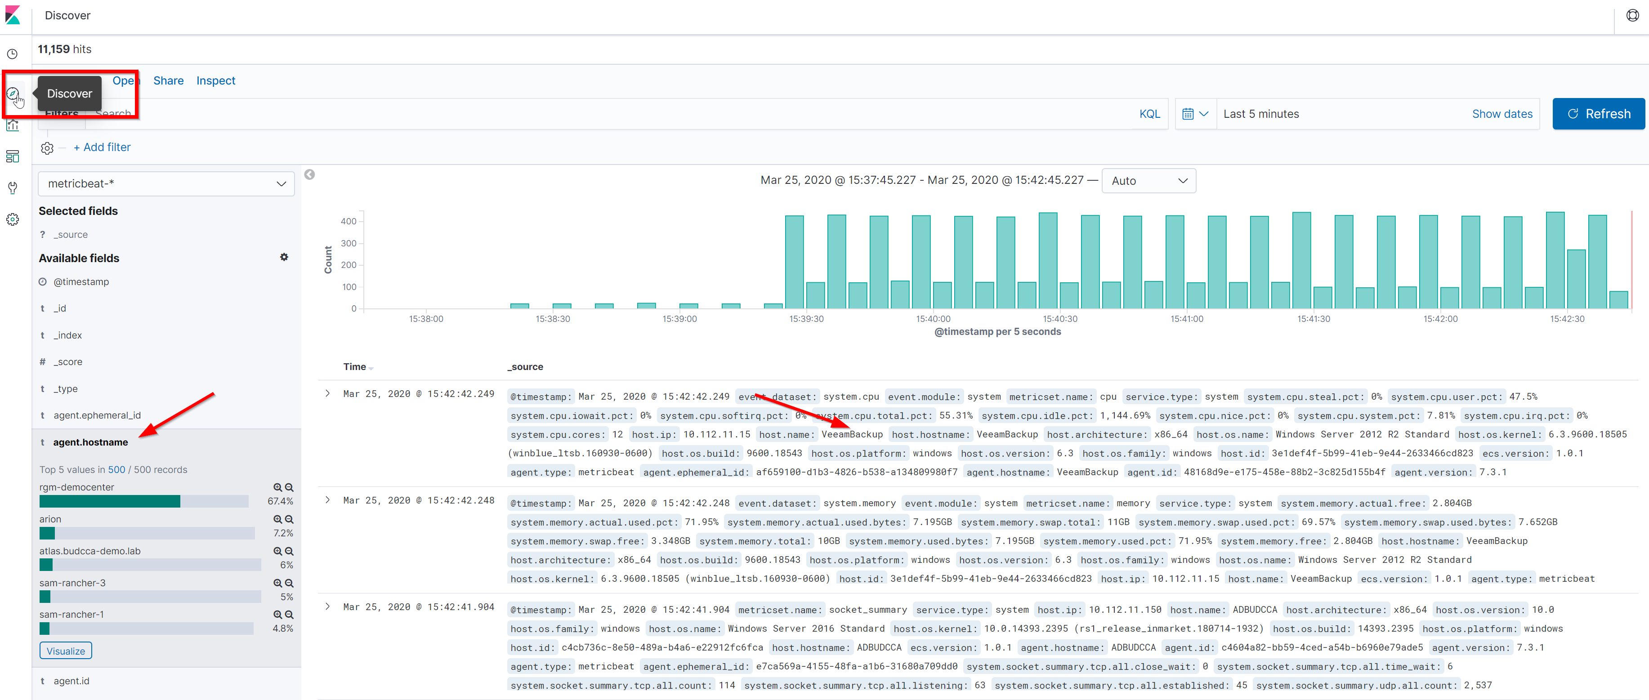Open the Inspect menu
The height and width of the screenshot is (700, 1649).
point(216,80)
